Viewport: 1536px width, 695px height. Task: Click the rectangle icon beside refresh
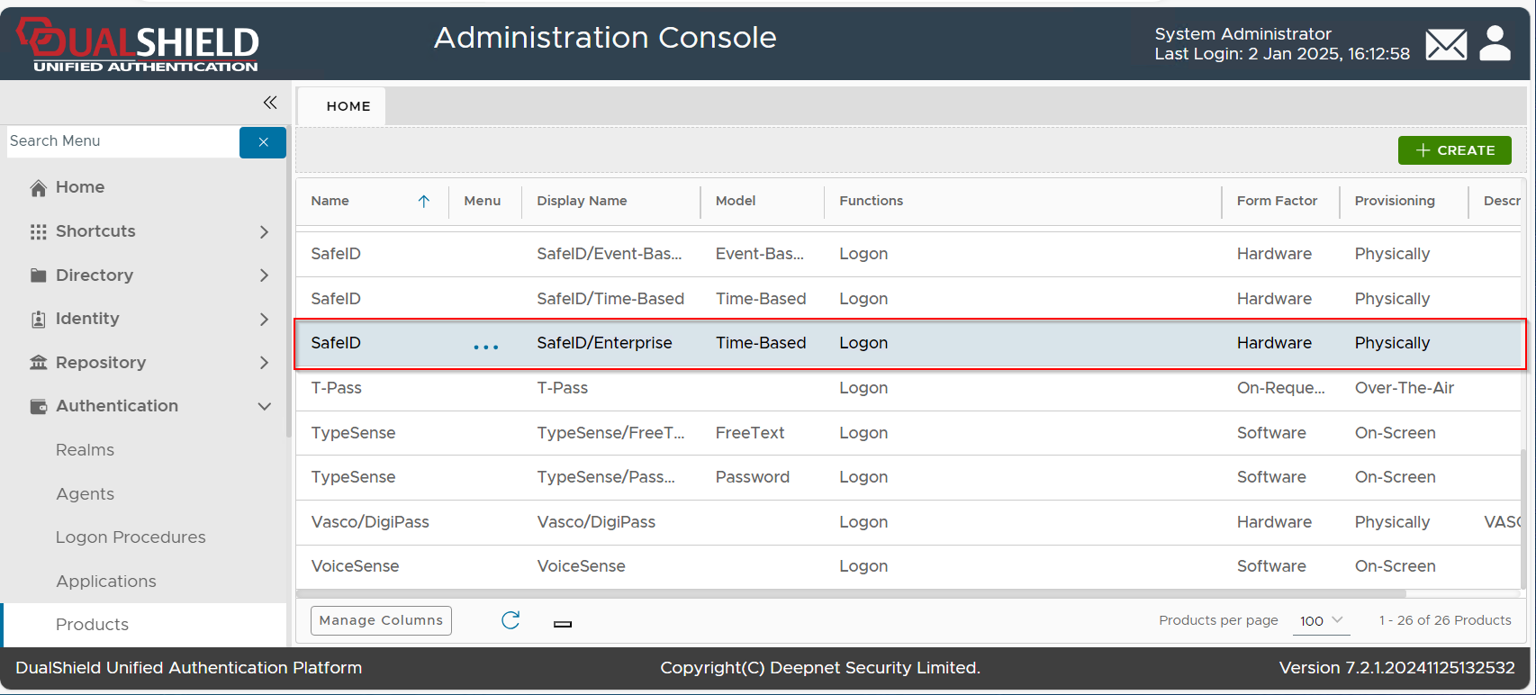(x=563, y=624)
